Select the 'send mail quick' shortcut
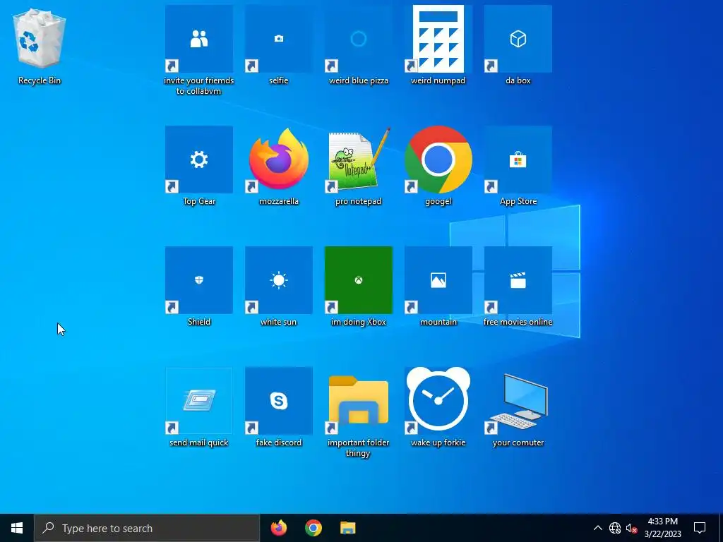 pyautogui.click(x=198, y=406)
